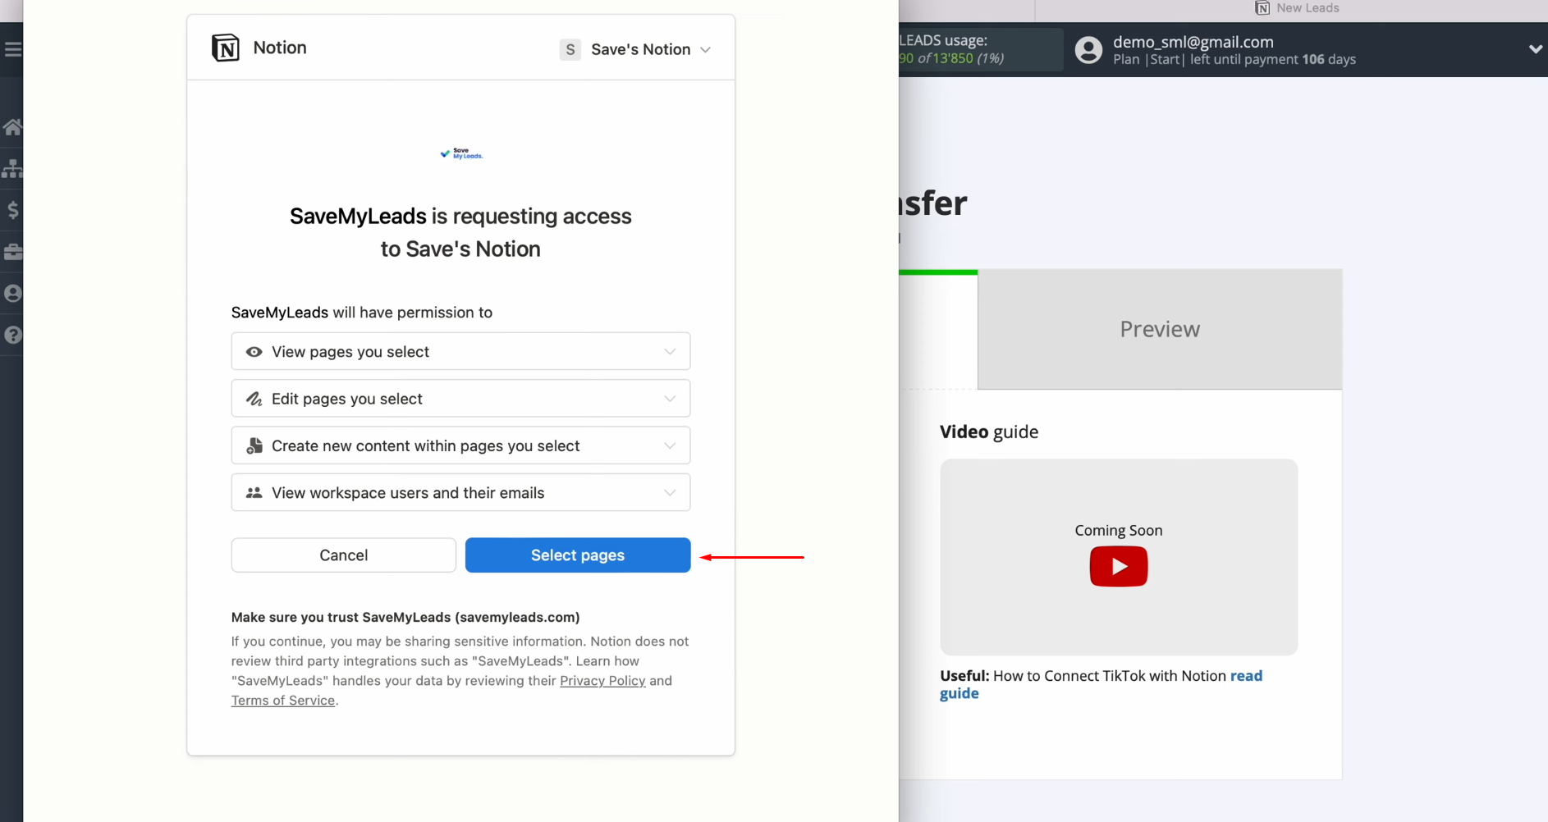The height and width of the screenshot is (822, 1548).
Task: Open the billing dollar icon in sidebar
Action: click(x=12, y=210)
